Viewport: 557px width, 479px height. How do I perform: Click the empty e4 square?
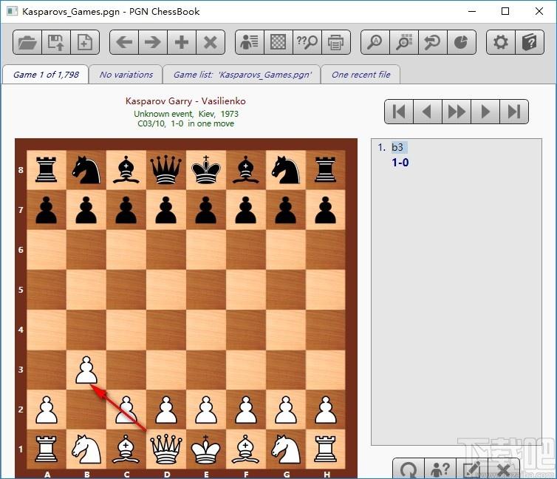click(205, 330)
